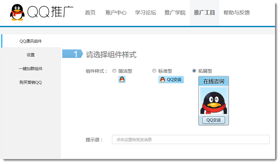Click the step 1 number badge
The image size is (280, 164).
point(72,54)
